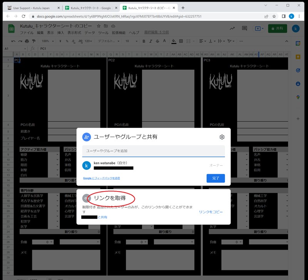This screenshot has height=280, width=308.
Task: Open sharing settings gear icon
Action: pos(222,137)
